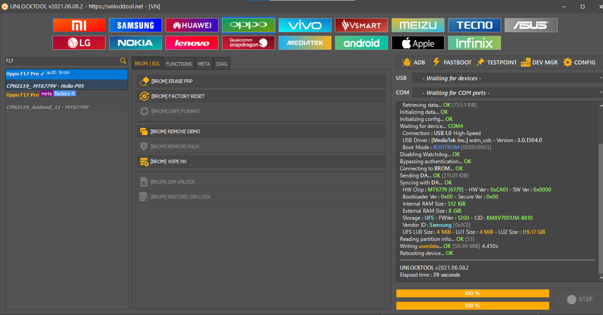Viewport: 603px width, 315px height.
Task: Click [BROM] RESTORE SIM LOCK button
Action: (x=261, y=197)
